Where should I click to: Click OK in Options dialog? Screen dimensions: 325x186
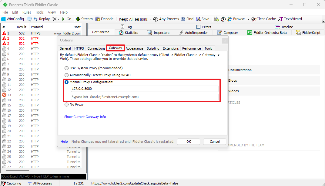click(189, 142)
